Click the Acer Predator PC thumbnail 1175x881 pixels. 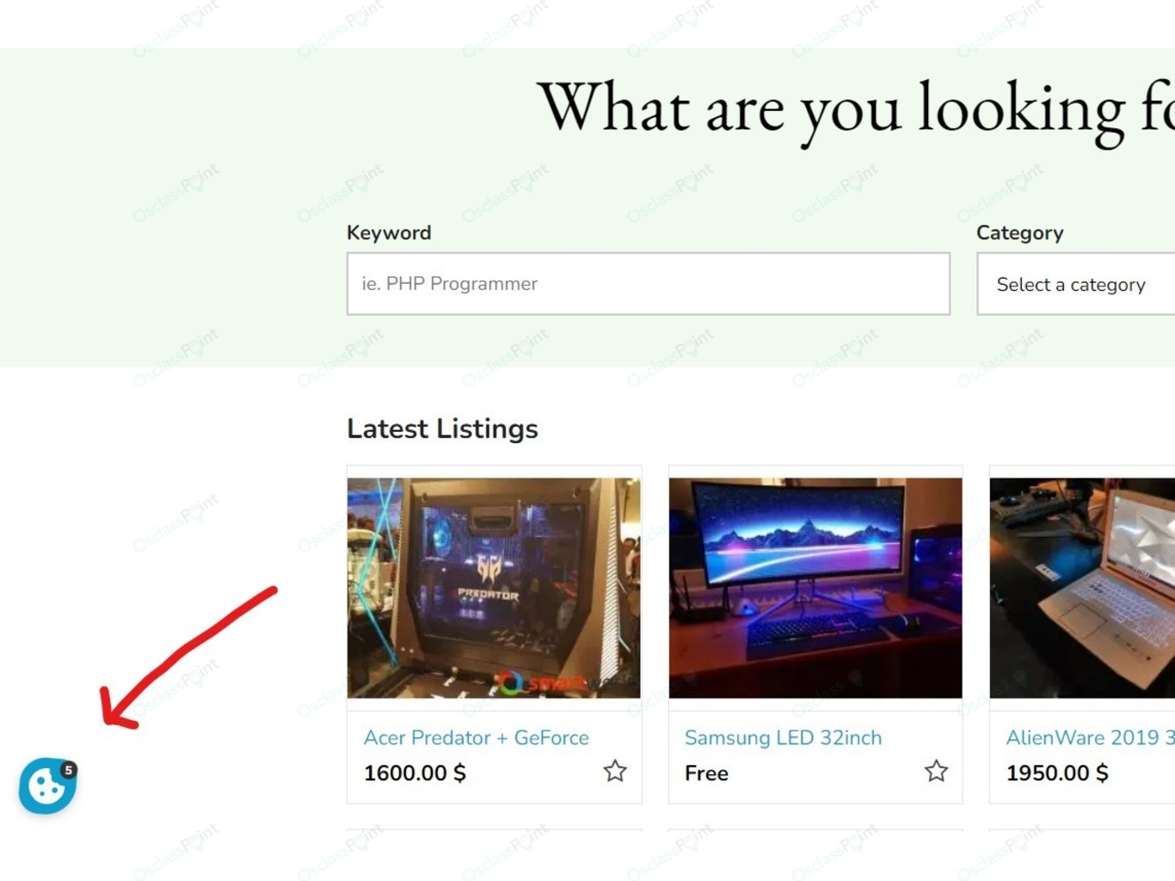495,588
